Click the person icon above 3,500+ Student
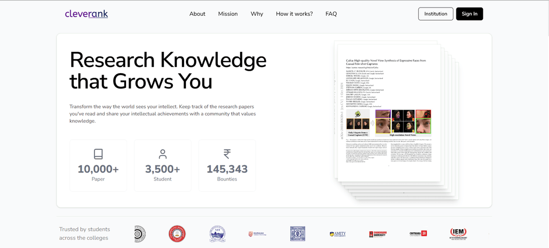This screenshot has width=549, height=248. tap(163, 154)
